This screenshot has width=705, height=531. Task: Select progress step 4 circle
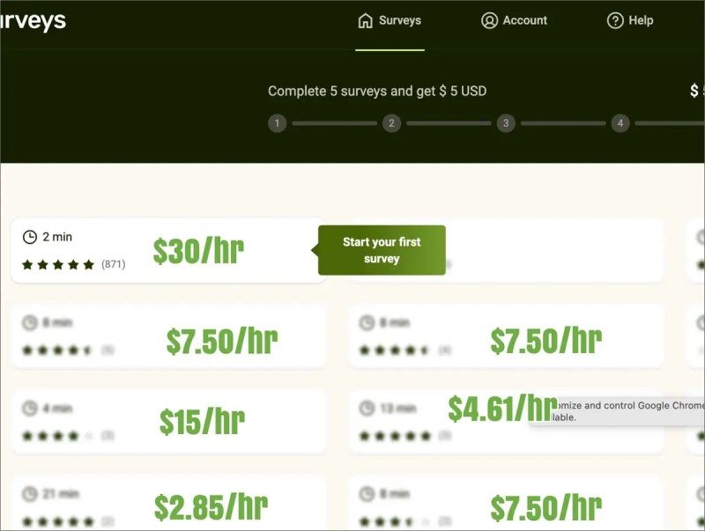620,123
